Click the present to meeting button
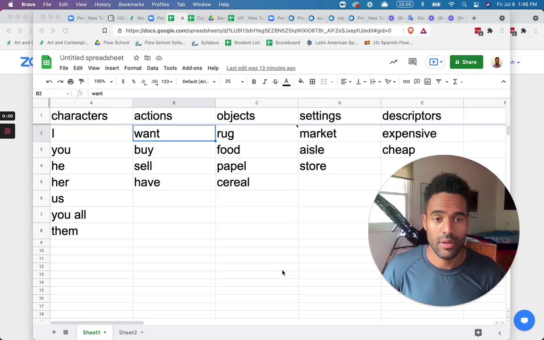544x340 pixels. [x=435, y=62]
